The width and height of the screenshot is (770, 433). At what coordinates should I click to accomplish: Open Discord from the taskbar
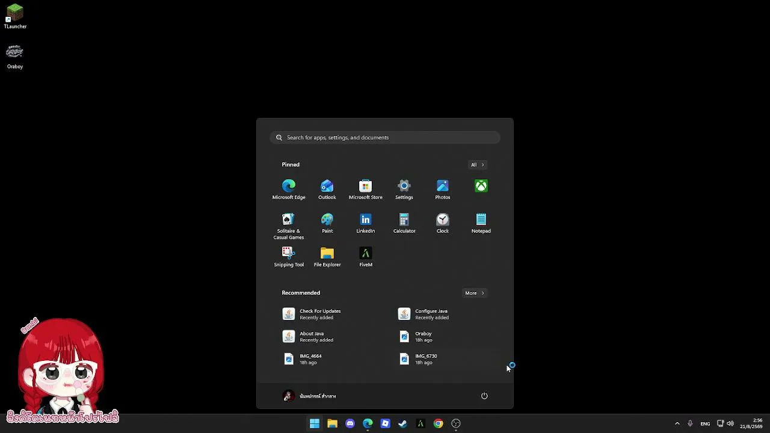350,423
